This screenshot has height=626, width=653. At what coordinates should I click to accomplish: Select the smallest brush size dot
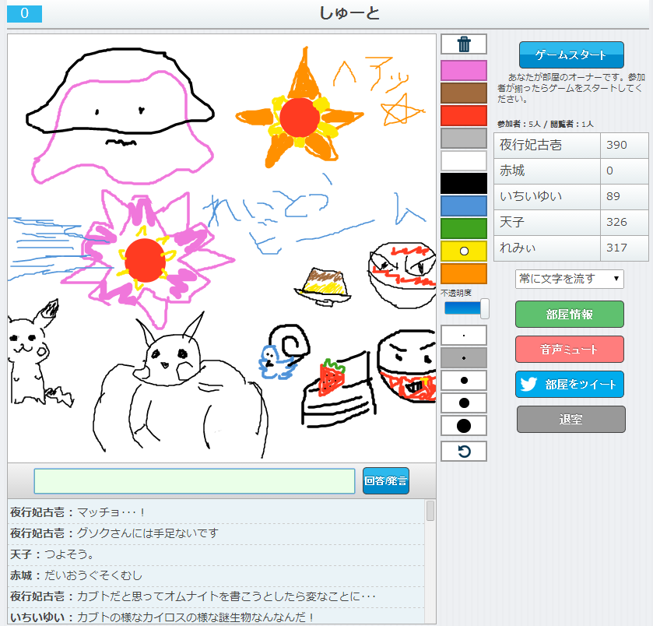(x=464, y=336)
